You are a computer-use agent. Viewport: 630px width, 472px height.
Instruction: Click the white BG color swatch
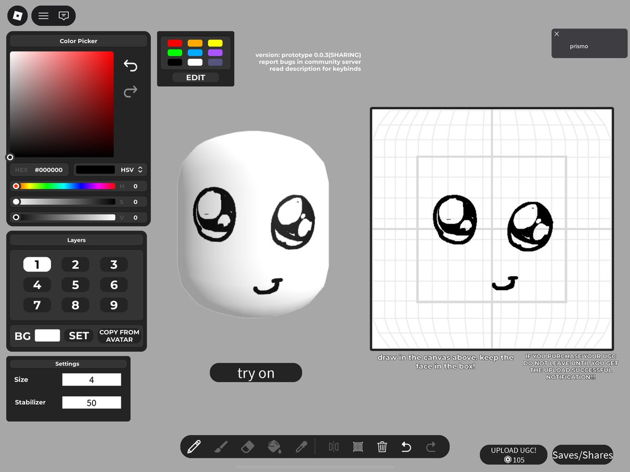tap(47, 335)
